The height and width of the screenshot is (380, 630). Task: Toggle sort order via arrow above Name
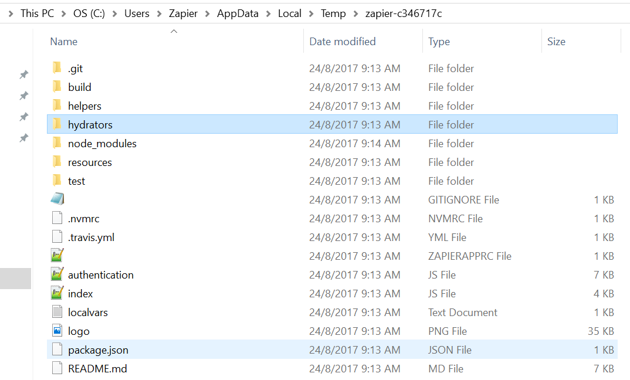click(x=174, y=31)
